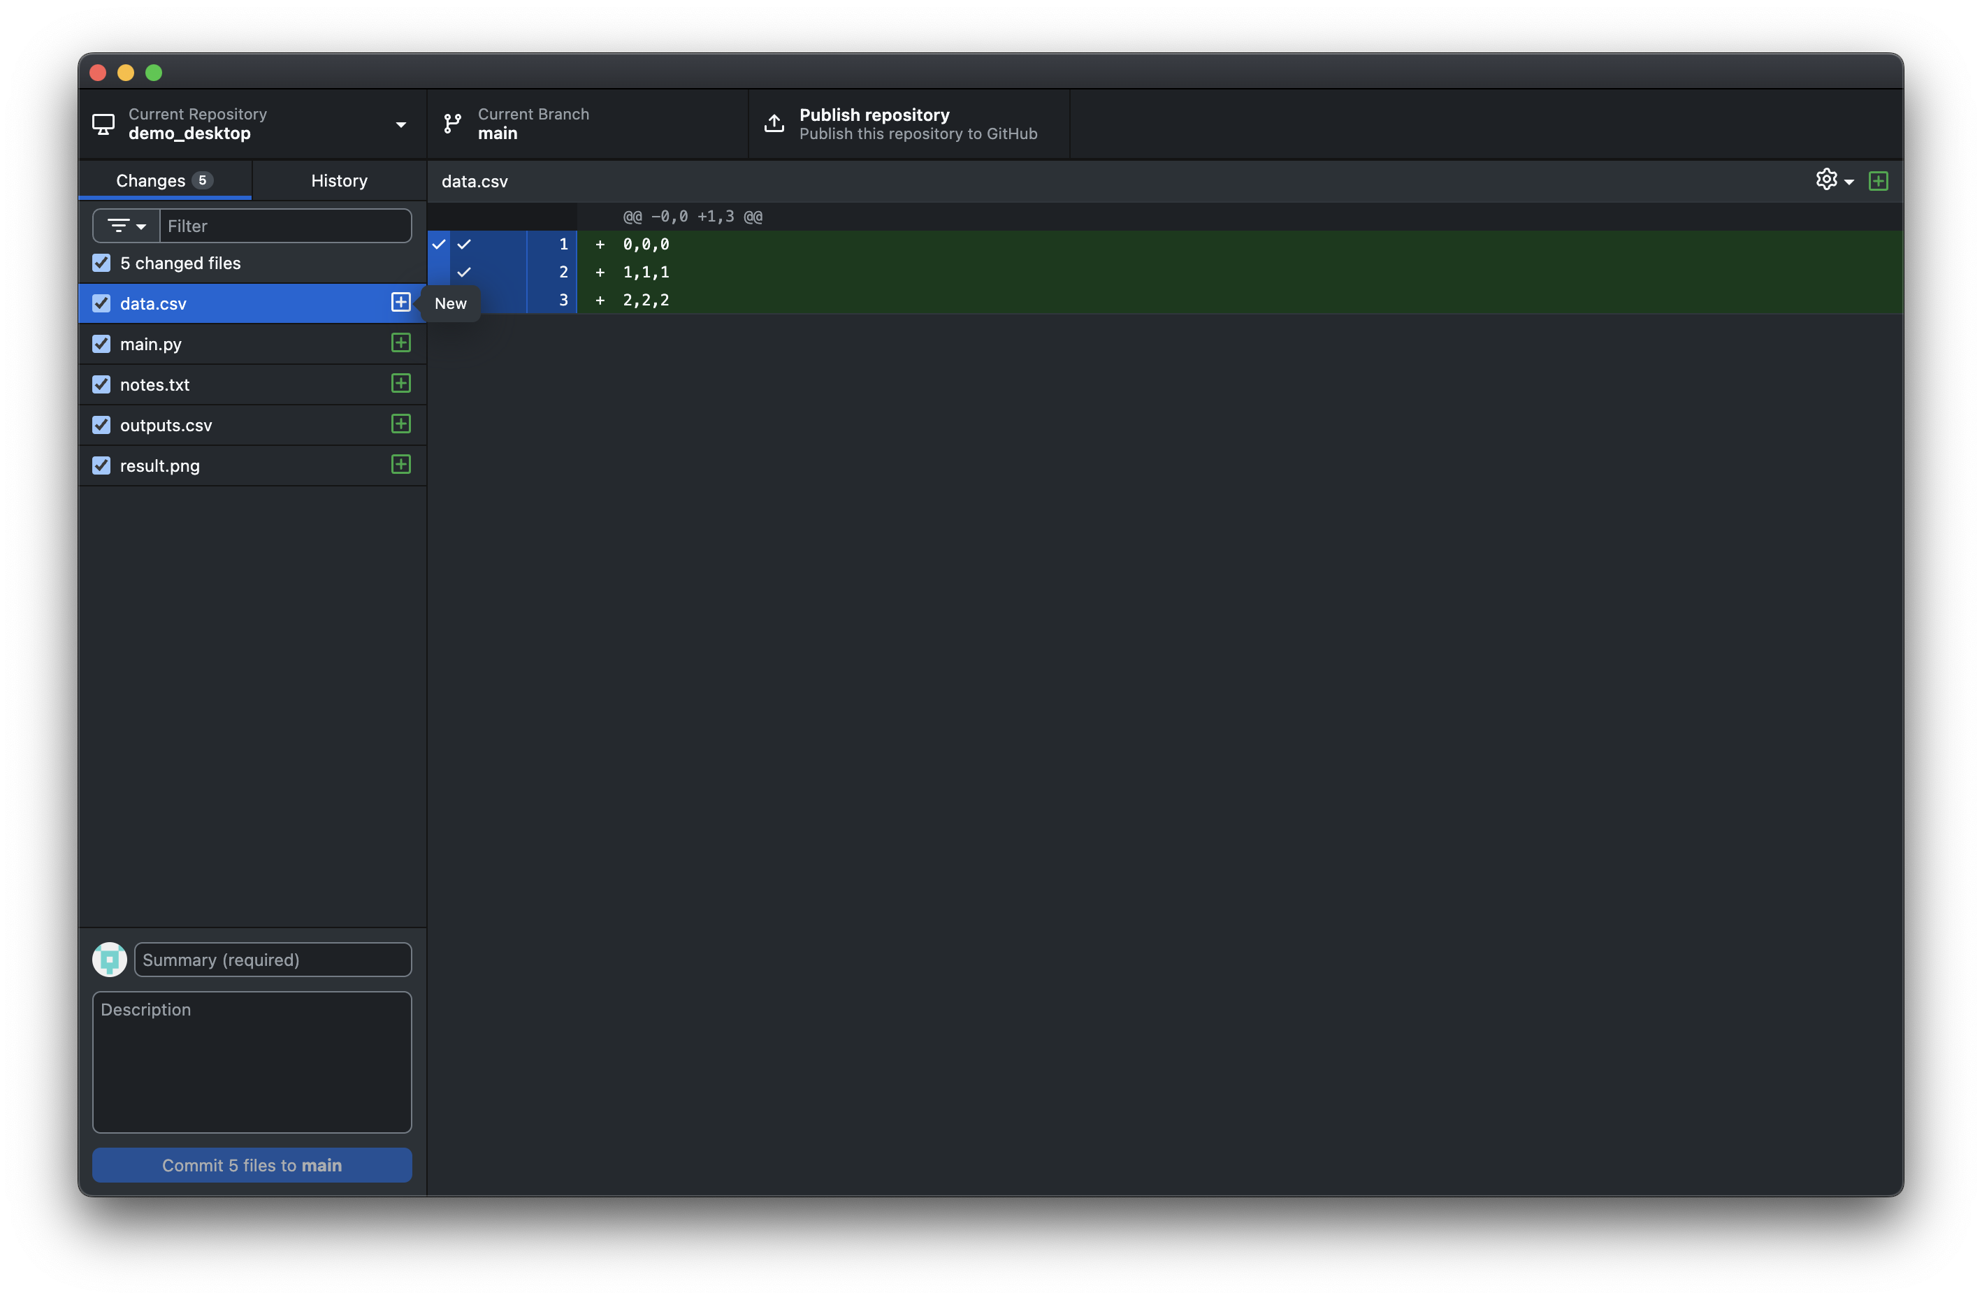1982x1300 pixels.
Task: Open the Current Branch main dropdown
Action: click(x=588, y=124)
